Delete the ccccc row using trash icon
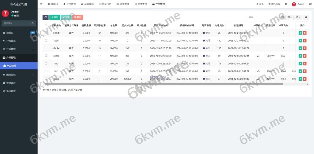The image size is (314, 154). [304, 56]
